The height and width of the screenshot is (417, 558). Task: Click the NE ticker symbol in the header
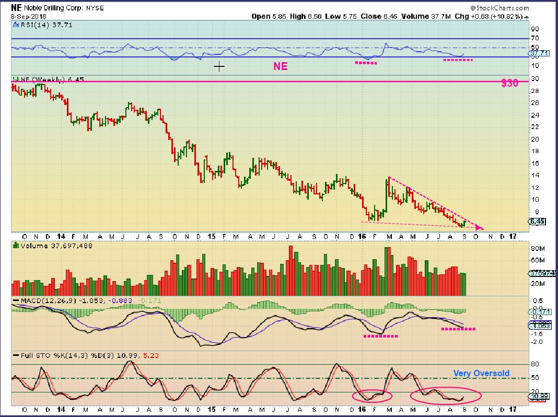16,7
